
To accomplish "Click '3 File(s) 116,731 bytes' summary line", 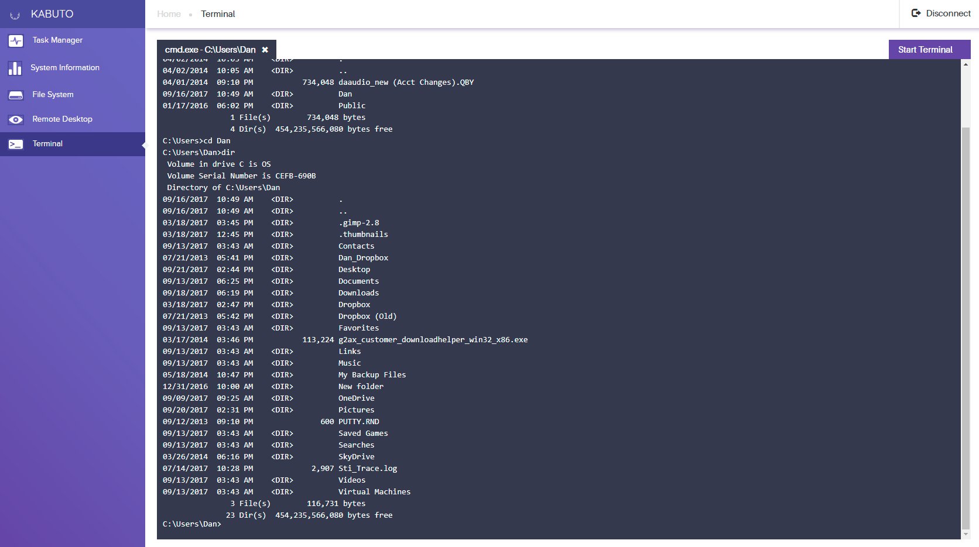I will pyautogui.click(x=298, y=504).
